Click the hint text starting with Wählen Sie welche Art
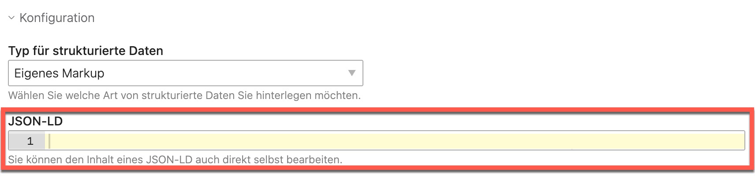The width and height of the screenshot is (755, 176). (x=184, y=95)
